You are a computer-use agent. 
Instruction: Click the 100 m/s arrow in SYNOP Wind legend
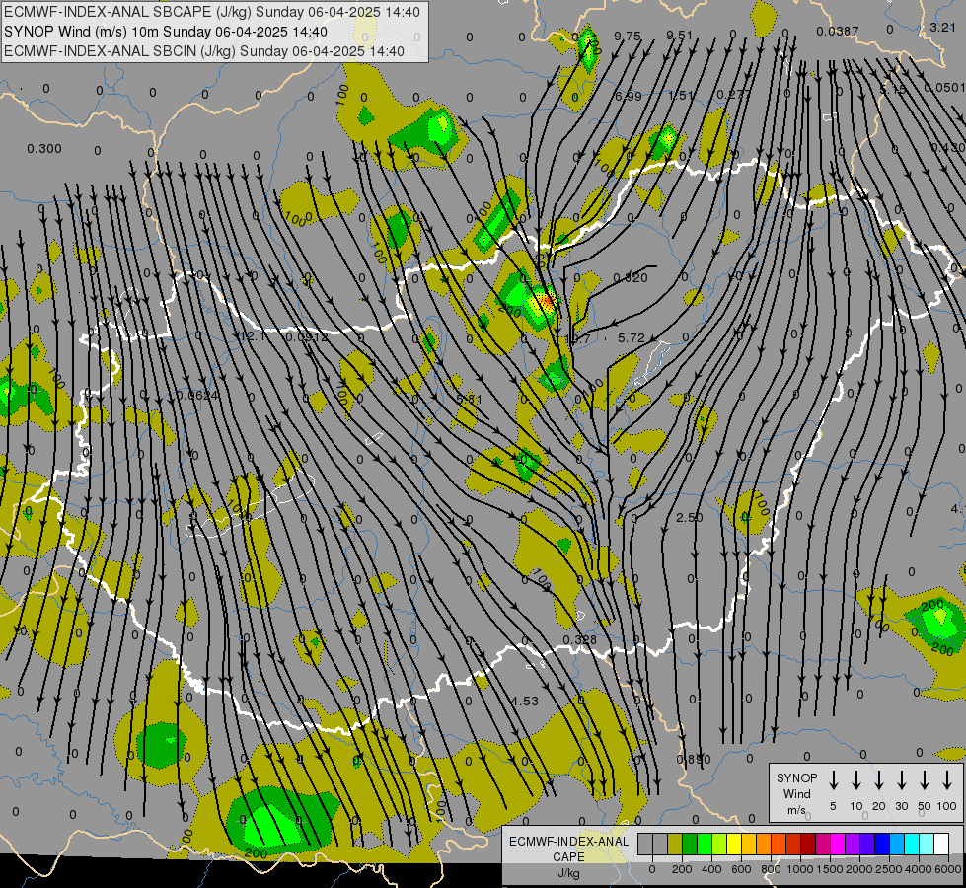(947, 780)
